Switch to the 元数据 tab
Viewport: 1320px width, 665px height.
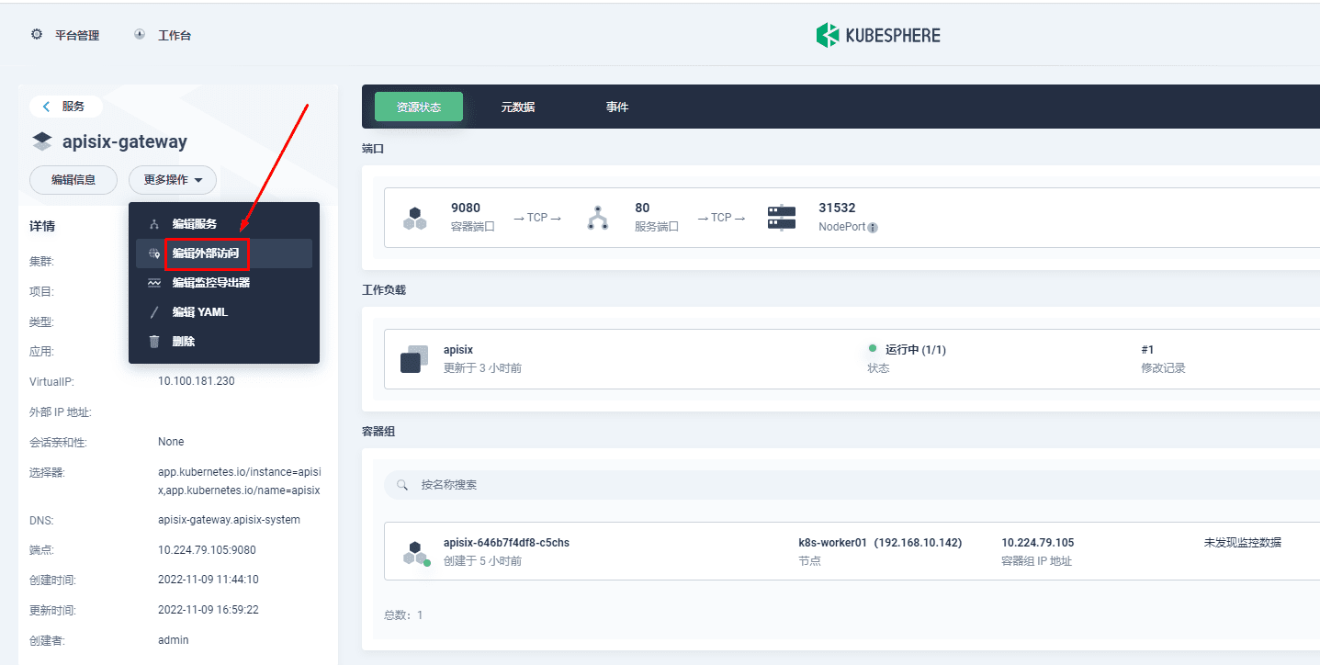click(518, 107)
